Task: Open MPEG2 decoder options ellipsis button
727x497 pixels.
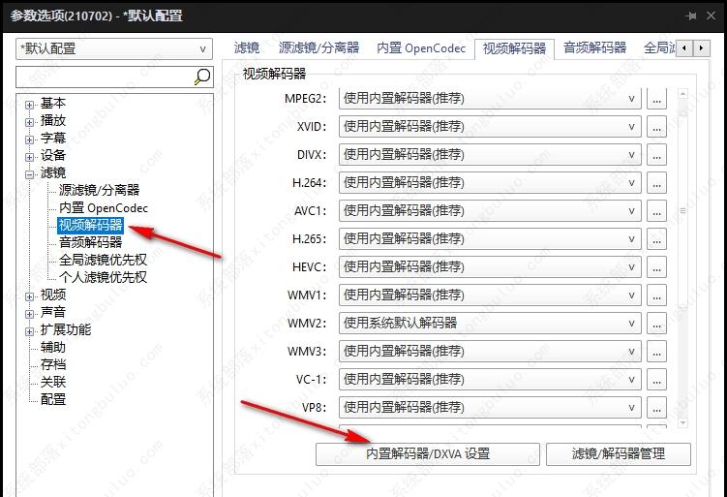Action: tap(656, 99)
